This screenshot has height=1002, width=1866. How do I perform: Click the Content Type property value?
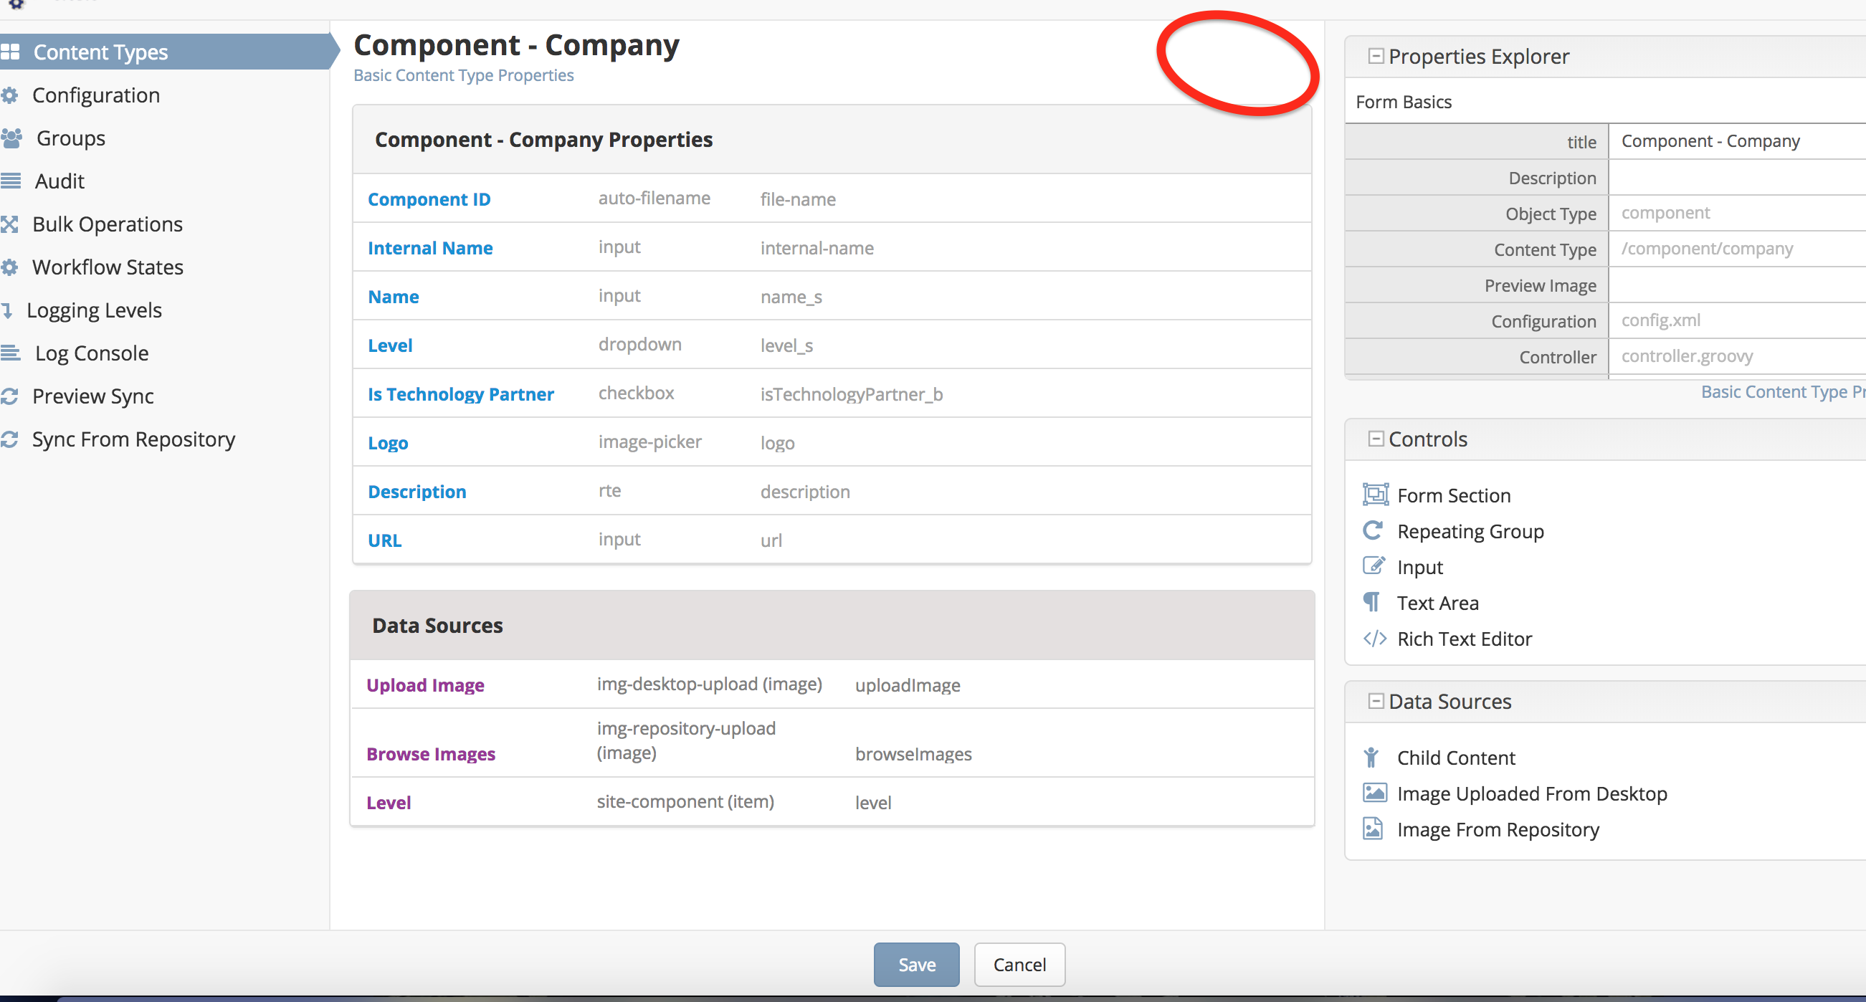pyautogui.click(x=1737, y=249)
